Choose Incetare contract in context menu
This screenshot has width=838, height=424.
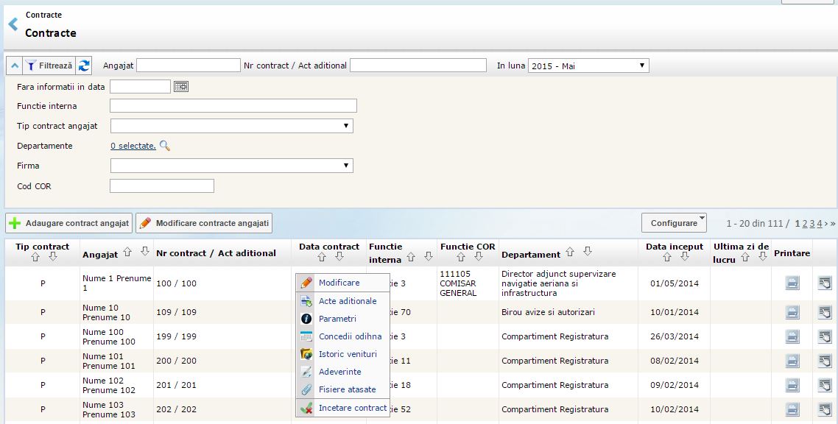(x=352, y=408)
